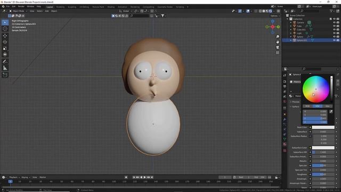The height and width of the screenshot is (192, 341).
Task: Open the viewport Options dropdown
Action: click(275, 16)
